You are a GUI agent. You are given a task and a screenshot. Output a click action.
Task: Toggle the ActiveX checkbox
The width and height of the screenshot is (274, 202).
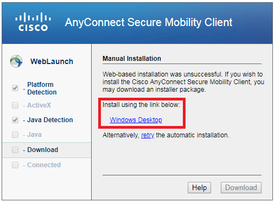click(x=15, y=105)
